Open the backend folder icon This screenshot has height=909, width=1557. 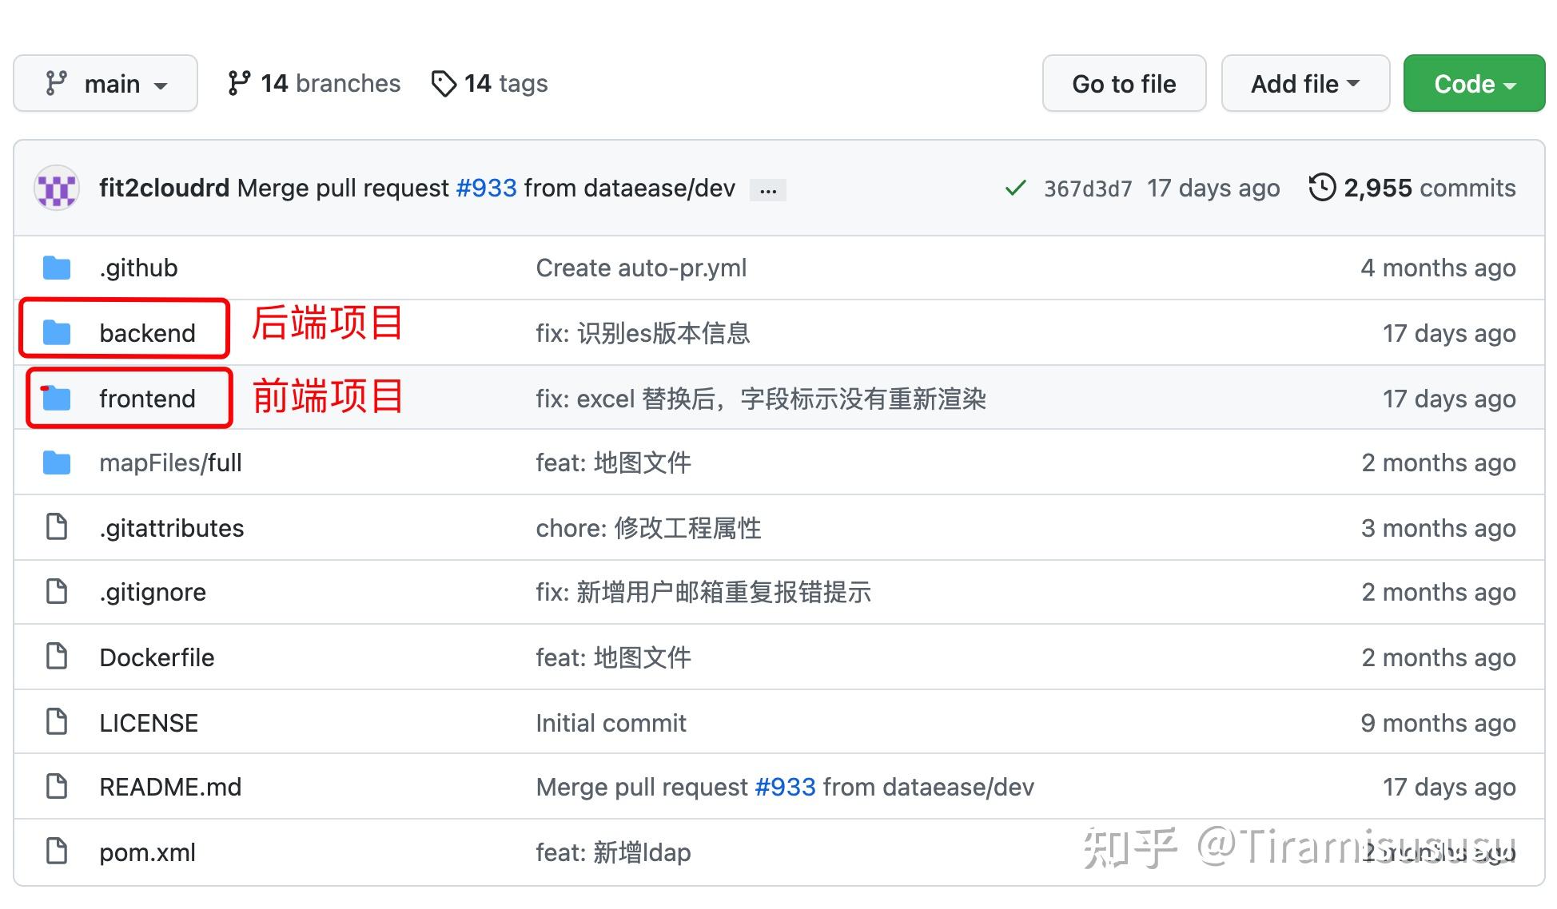click(x=56, y=332)
